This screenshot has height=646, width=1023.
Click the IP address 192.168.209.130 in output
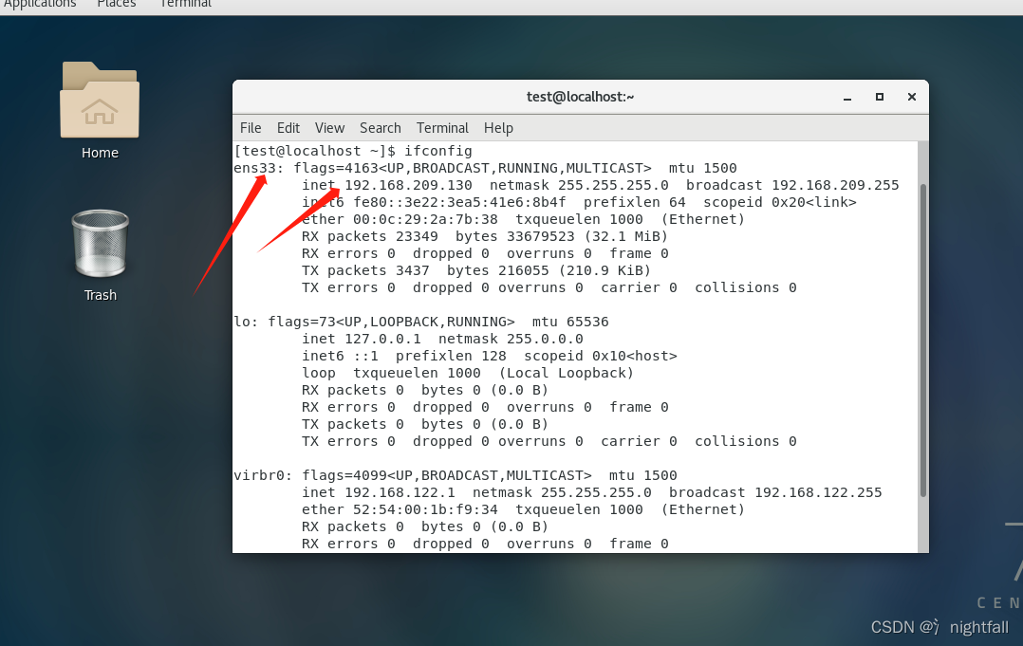(x=408, y=185)
